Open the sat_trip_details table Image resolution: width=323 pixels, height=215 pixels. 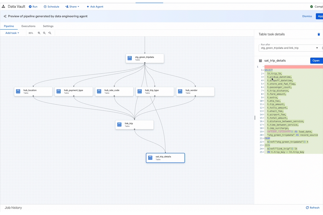coord(316,60)
